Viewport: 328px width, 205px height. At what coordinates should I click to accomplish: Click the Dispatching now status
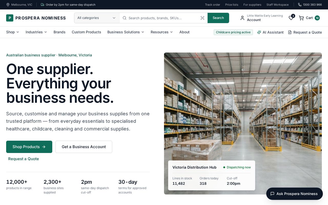pos(237,167)
